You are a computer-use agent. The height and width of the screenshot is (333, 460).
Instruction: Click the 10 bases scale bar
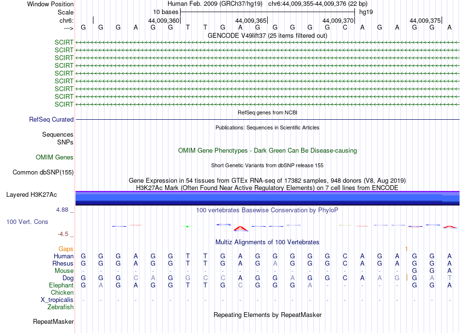tap(268, 12)
